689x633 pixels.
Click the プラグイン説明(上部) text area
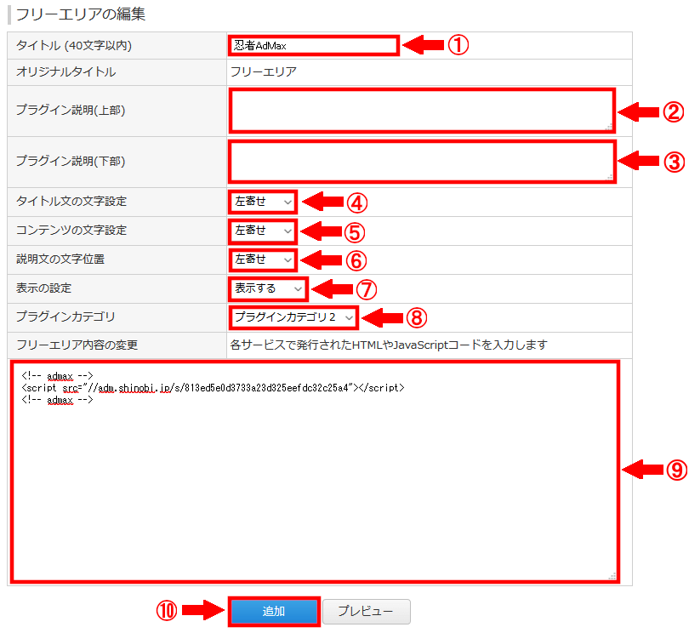[x=422, y=111]
